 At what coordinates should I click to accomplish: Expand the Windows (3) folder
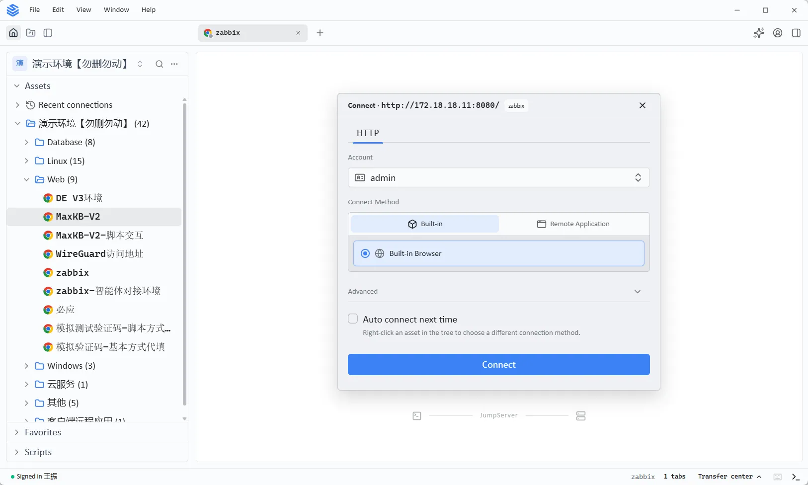[27, 366]
